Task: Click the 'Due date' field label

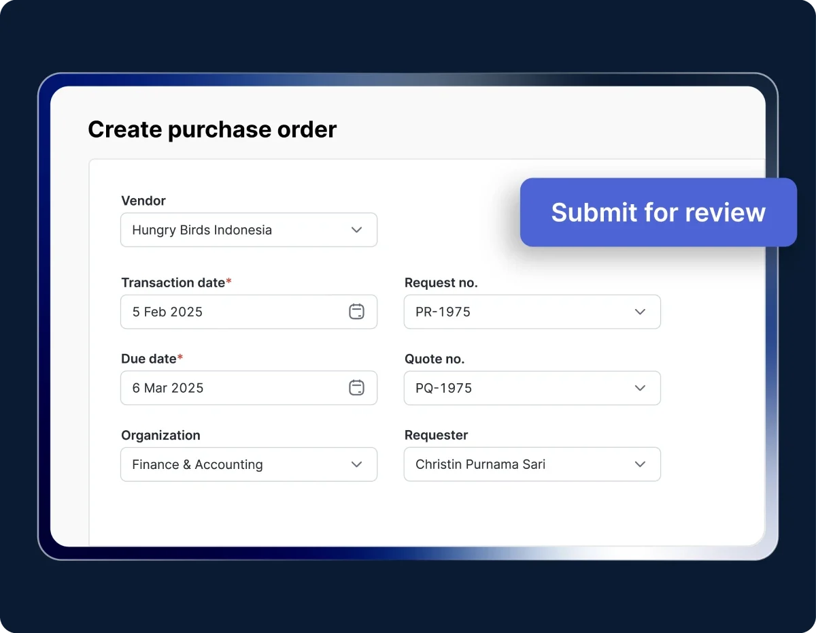Action: coord(149,359)
